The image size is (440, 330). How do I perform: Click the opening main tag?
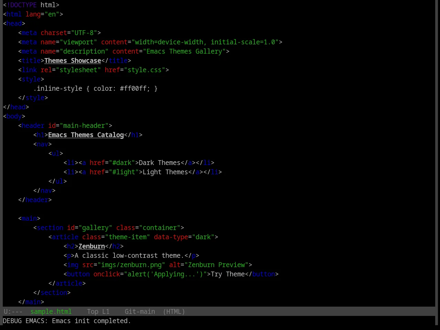click(29, 218)
